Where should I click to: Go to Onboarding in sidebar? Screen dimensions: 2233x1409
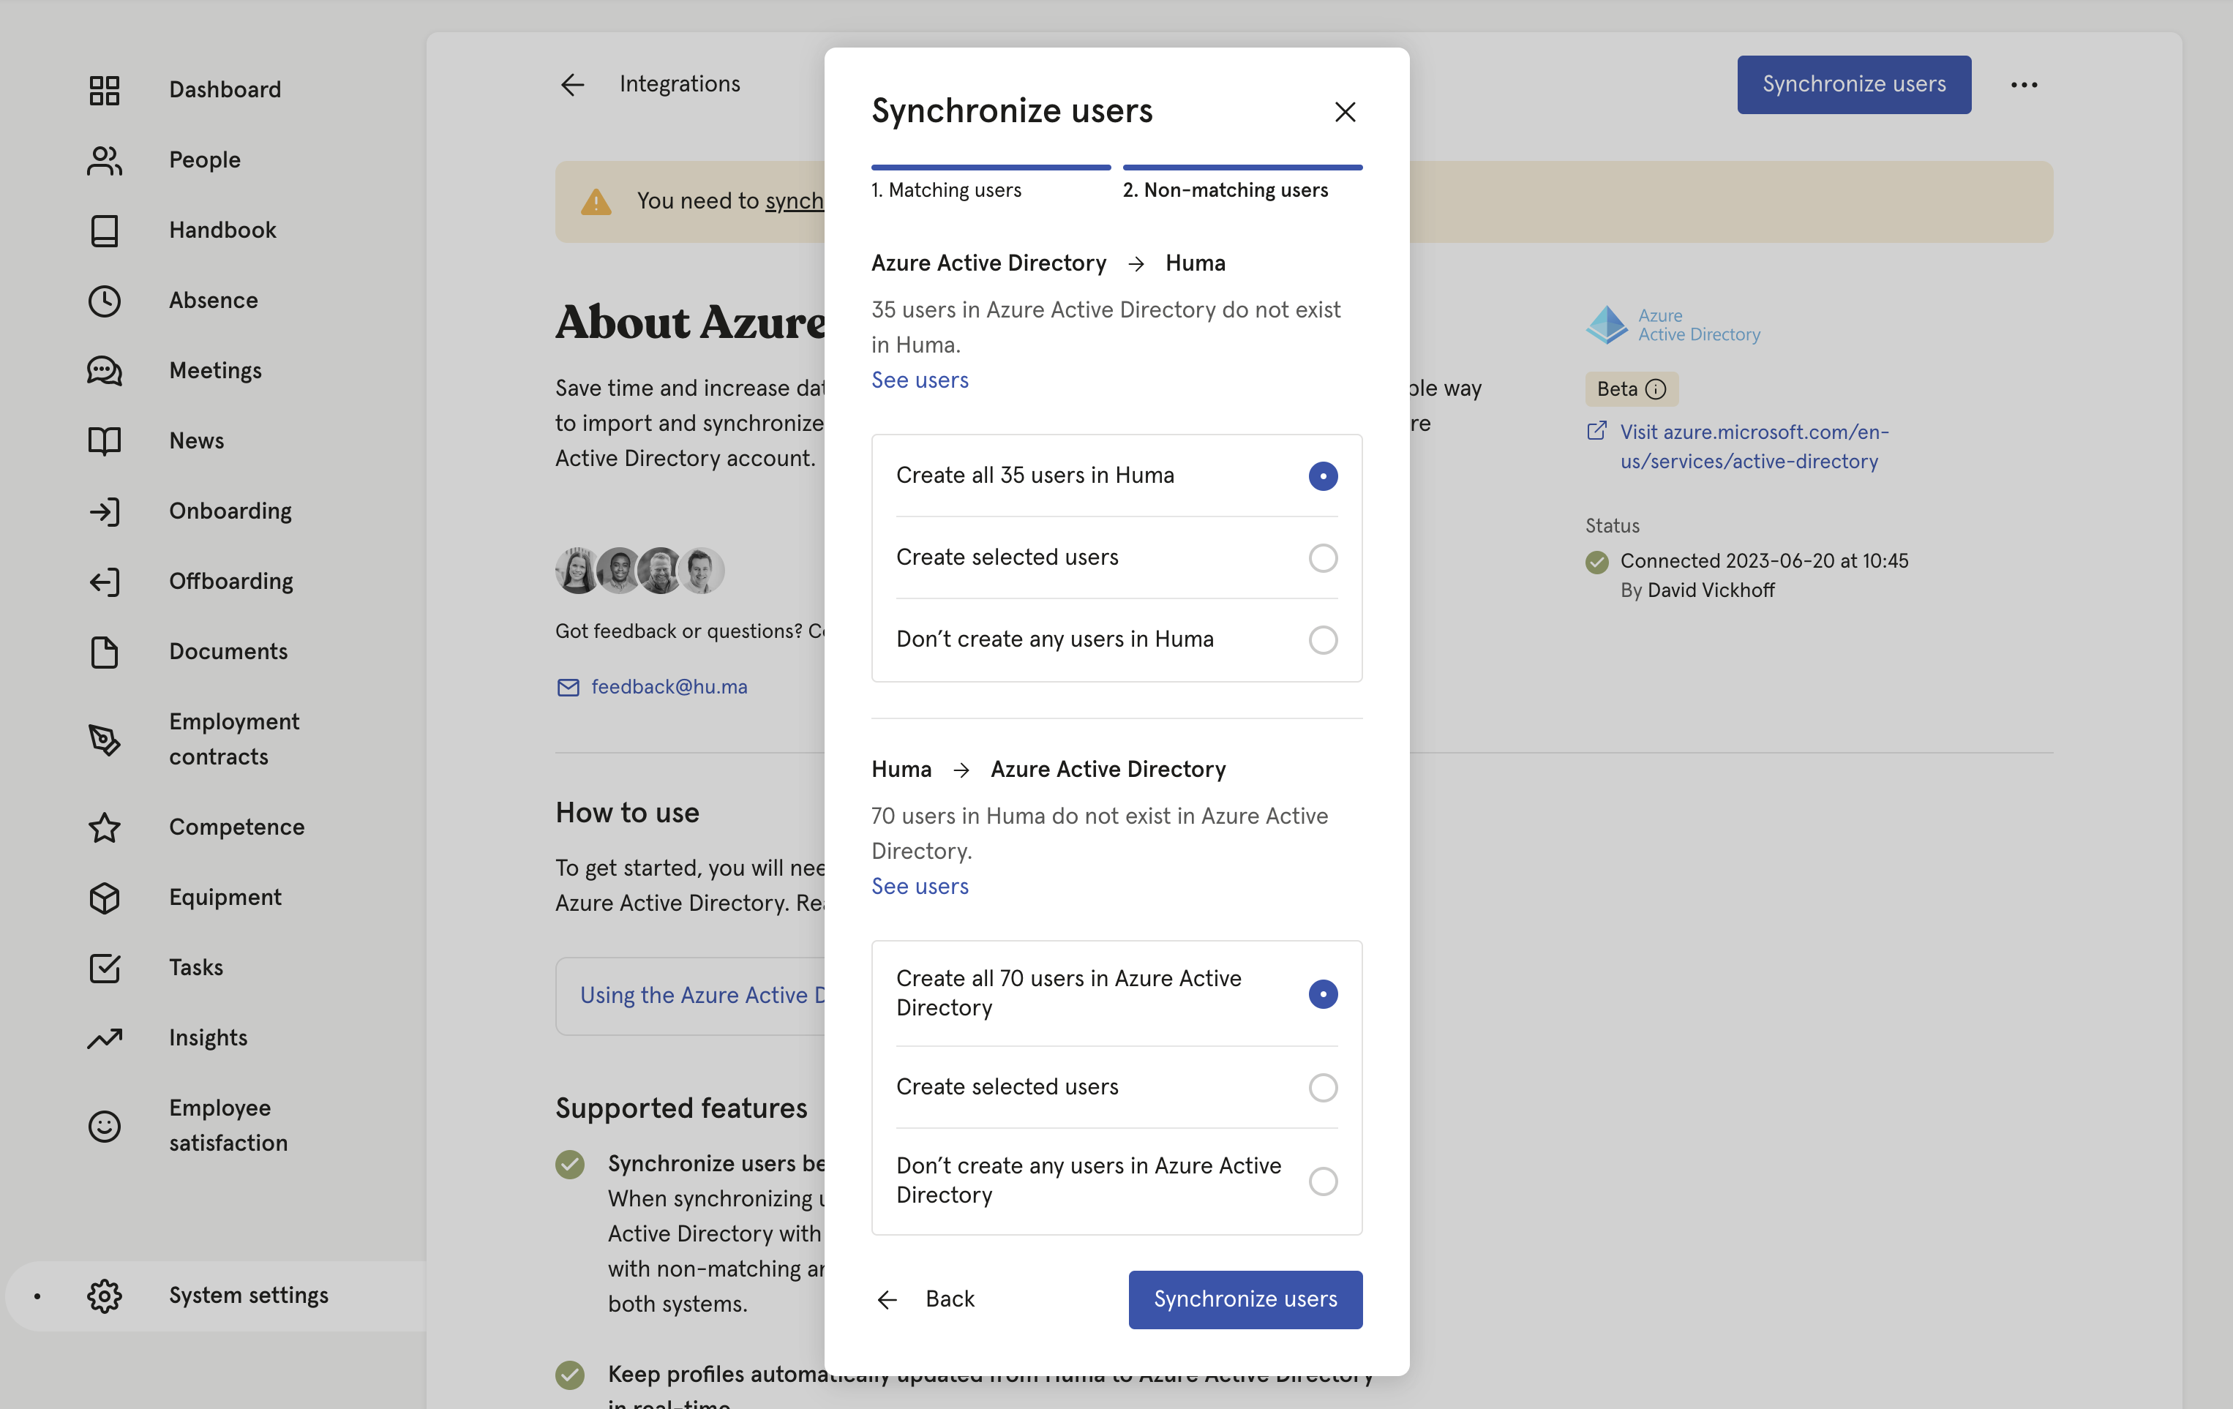pos(230,511)
